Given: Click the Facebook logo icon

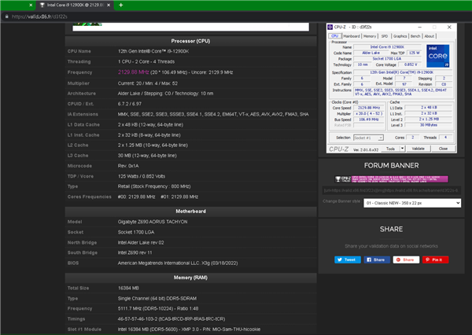Looking at the screenshot, I should coord(369,260).
